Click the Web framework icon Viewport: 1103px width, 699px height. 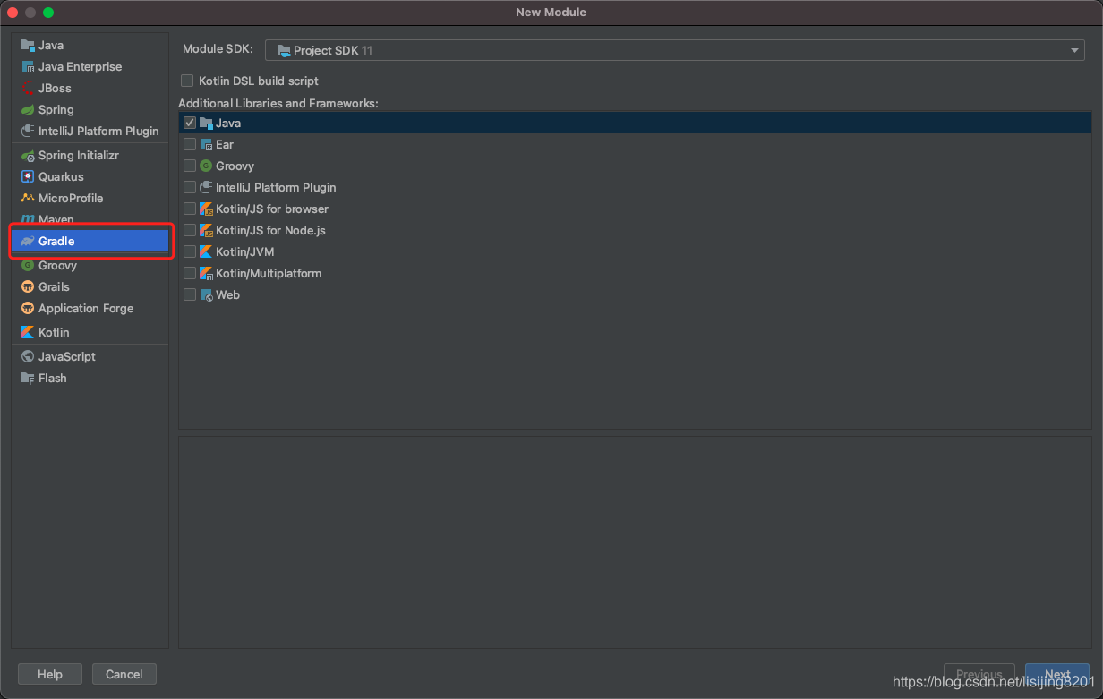coord(206,294)
